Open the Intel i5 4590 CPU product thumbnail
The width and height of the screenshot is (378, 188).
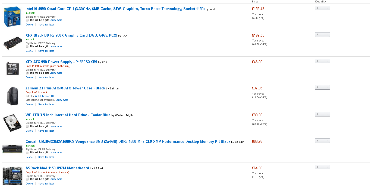click(12, 17)
